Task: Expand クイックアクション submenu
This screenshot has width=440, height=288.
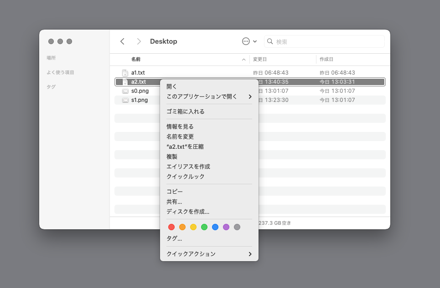Action: pos(209,254)
